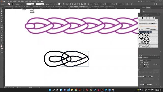Select the Direct Selection tool
This screenshot has height=92, width=163.
coord(2,11)
